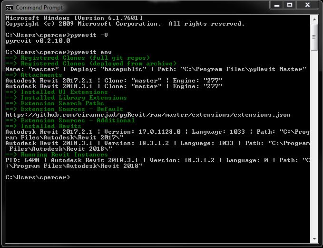Image resolution: width=323 pixels, height=248 pixels.
Task: Click 'Installed UI Extensions' heading
Action: [x=57, y=92]
